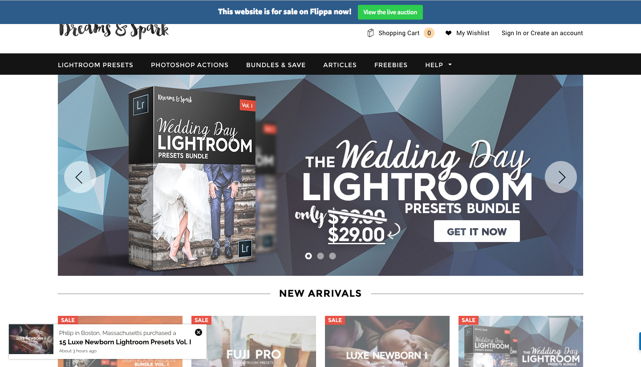Click the New Arrivals heading

click(x=320, y=294)
